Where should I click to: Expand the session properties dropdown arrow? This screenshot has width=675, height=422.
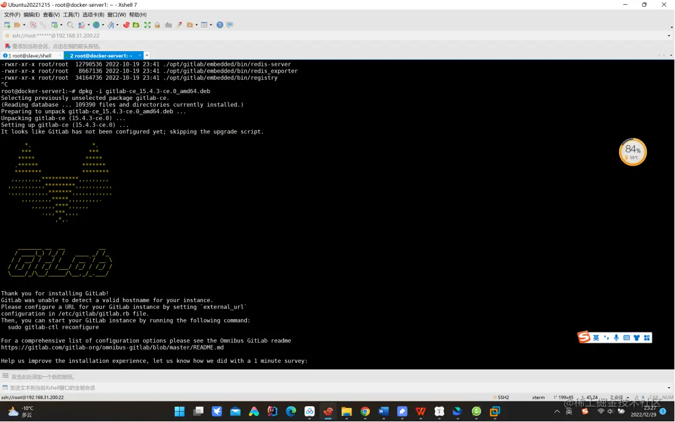click(61, 25)
